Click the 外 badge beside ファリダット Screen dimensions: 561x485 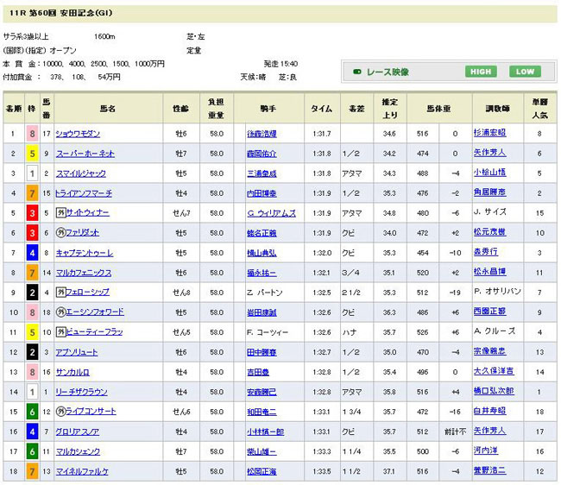click(x=60, y=232)
